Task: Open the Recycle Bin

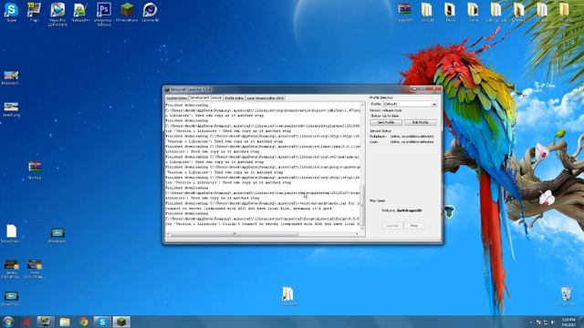Action: [x=566, y=296]
